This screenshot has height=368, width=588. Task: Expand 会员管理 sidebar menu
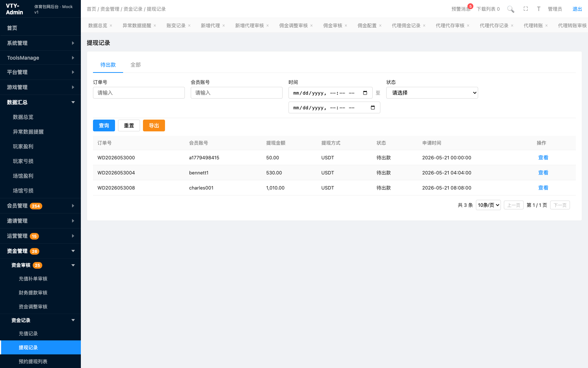(x=40, y=206)
